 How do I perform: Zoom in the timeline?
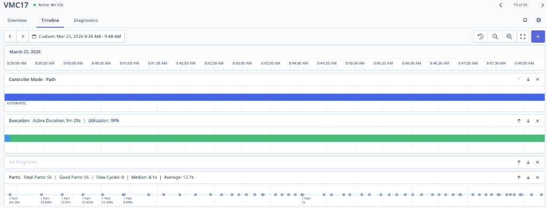click(509, 37)
